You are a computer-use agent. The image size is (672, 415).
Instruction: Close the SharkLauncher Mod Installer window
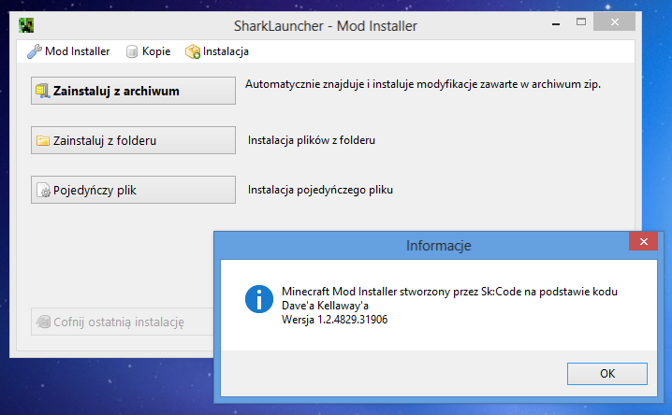(614, 21)
